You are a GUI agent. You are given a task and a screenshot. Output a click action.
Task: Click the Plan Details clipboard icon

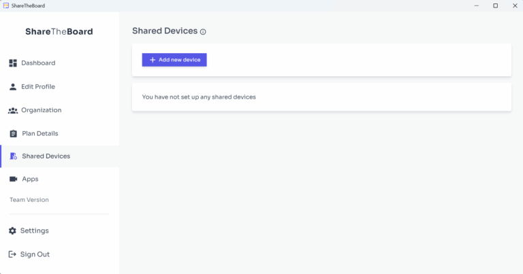click(x=13, y=133)
